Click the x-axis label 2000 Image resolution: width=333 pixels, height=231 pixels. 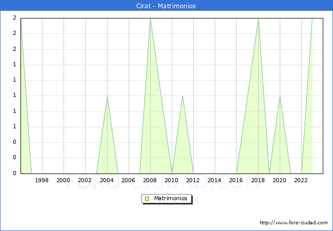click(x=63, y=180)
